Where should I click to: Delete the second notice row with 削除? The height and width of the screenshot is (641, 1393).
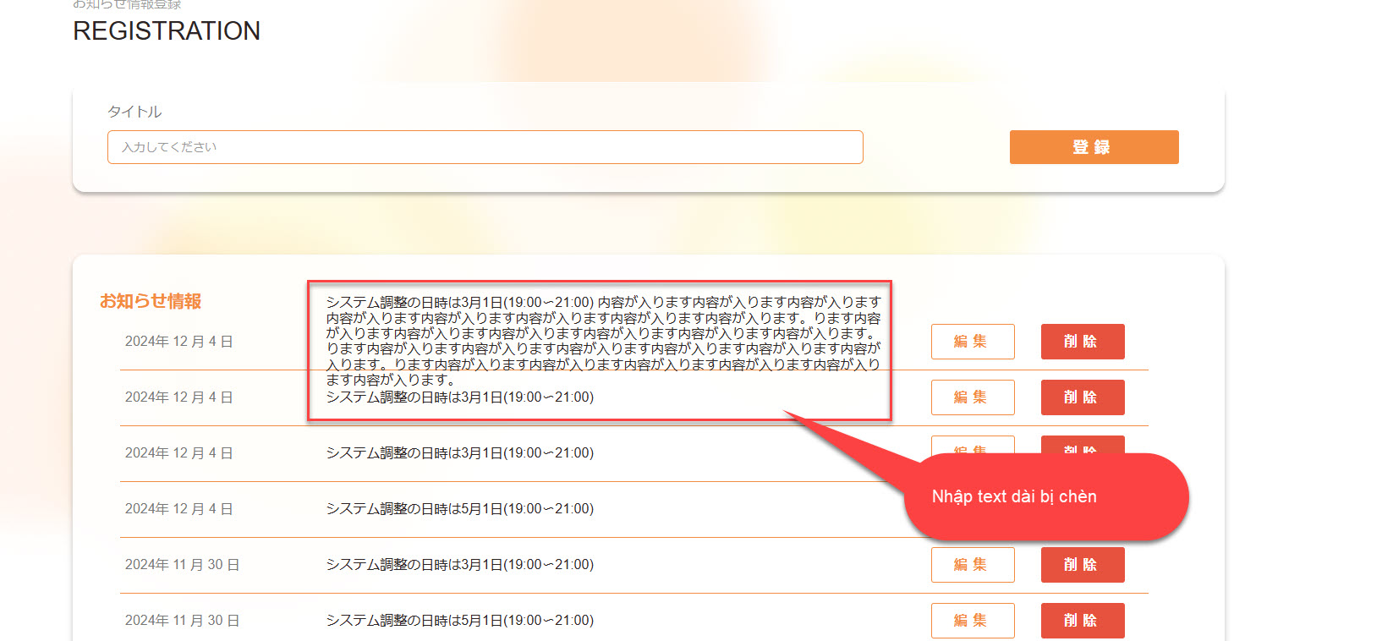click(1082, 397)
